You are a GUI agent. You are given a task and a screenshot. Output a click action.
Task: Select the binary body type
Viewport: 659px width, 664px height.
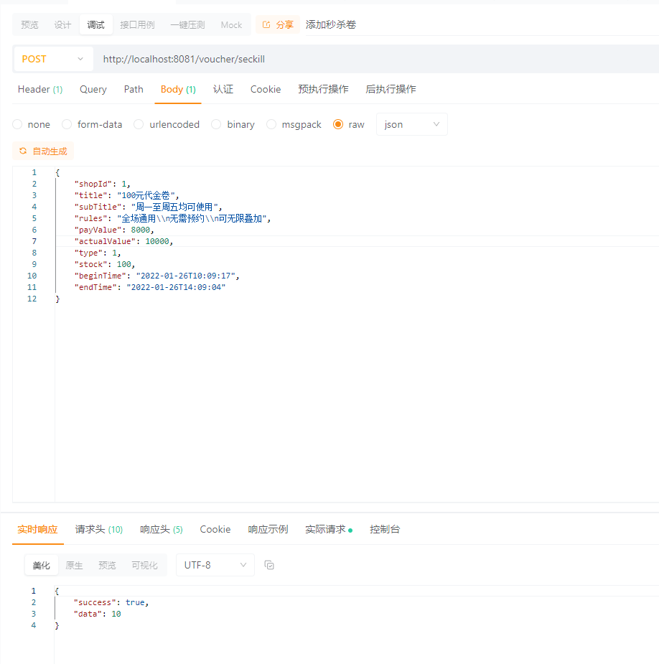click(x=216, y=124)
